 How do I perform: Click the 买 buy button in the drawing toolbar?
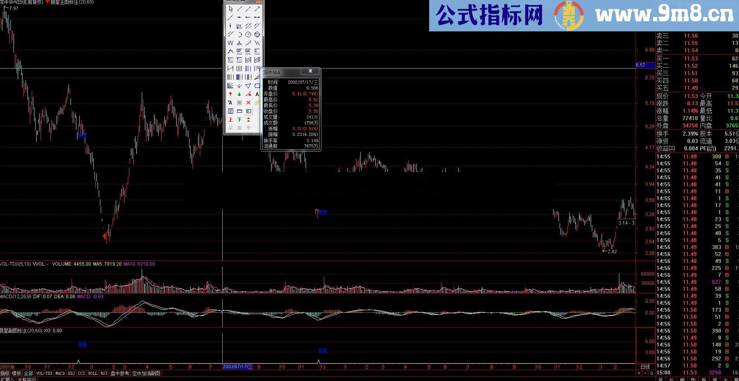coord(230,127)
